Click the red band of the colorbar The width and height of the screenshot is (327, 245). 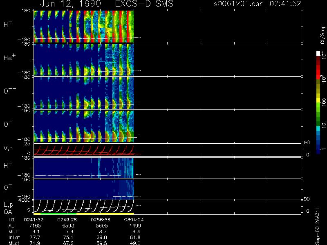coord(318,72)
